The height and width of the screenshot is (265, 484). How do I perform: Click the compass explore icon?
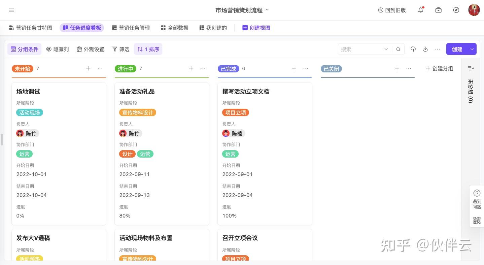click(456, 10)
